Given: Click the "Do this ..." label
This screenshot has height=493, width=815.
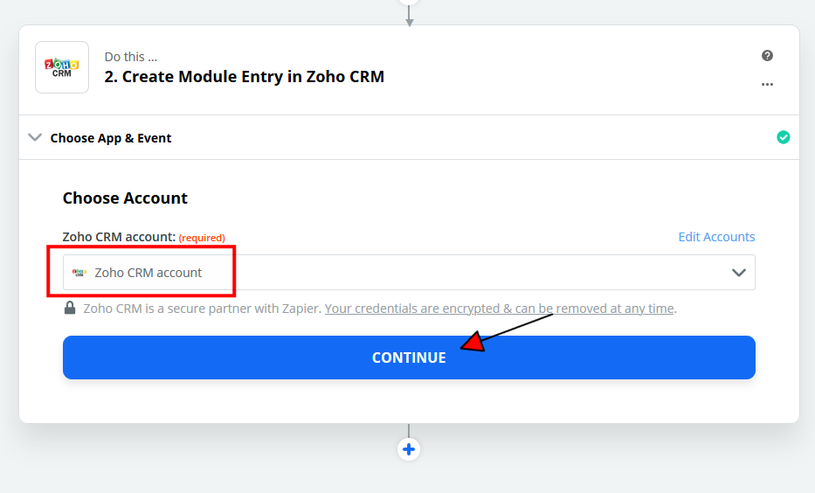Looking at the screenshot, I should click(131, 57).
